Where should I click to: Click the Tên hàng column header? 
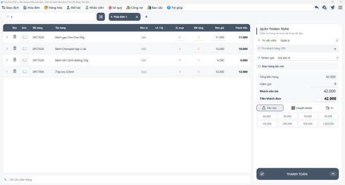click(61, 28)
